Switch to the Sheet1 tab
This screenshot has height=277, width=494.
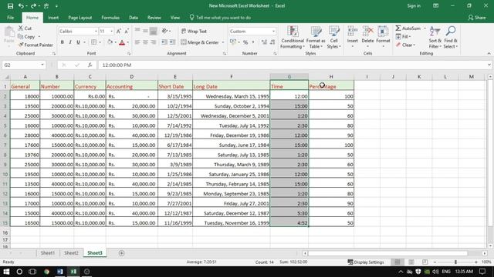pyautogui.click(x=48, y=253)
